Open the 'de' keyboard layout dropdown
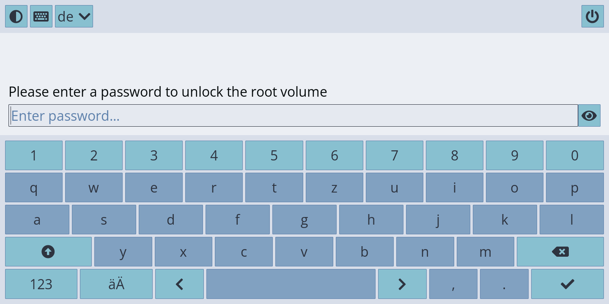The height and width of the screenshot is (304, 609). pos(74,16)
